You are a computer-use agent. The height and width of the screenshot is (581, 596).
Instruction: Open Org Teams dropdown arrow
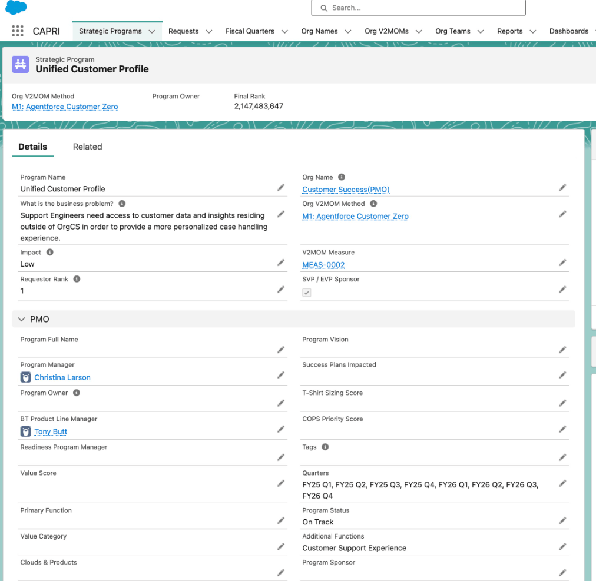(x=481, y=32)
